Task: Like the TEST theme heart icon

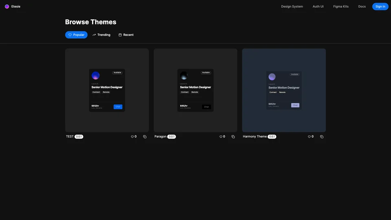Action: (x=132, y=137)
